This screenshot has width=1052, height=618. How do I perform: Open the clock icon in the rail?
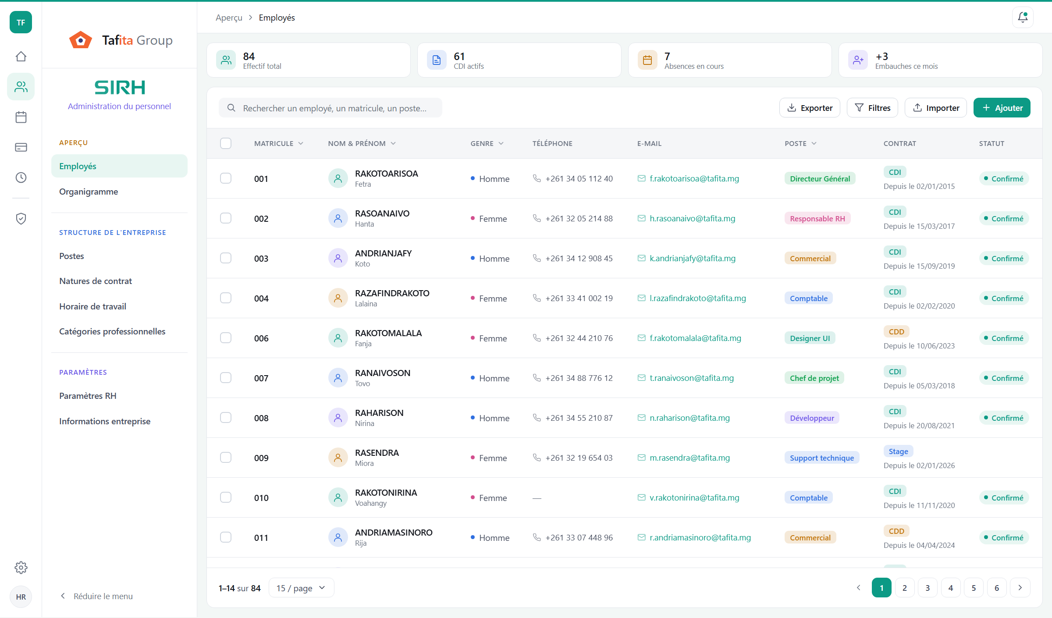21,178
